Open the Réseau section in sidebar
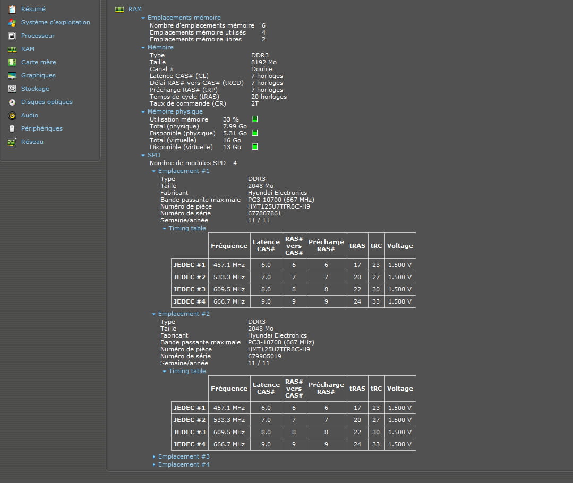573x483 pixels. tap(32, 142)
